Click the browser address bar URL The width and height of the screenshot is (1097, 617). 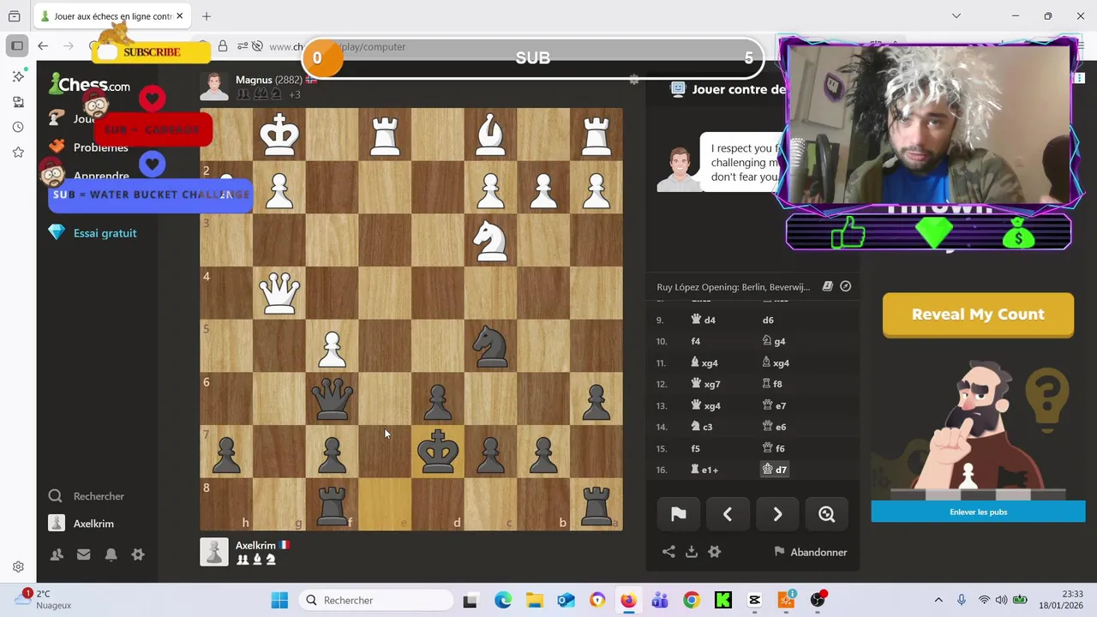pos(337,46)
